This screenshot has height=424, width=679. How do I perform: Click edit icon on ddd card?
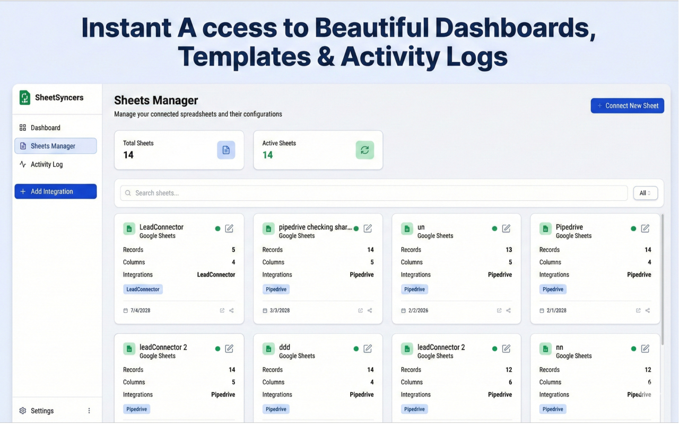[x=368, y=349]
